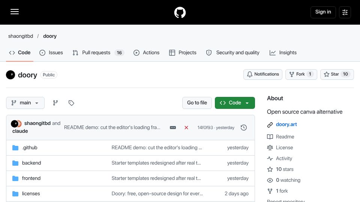360x202 pixels.
Task: Open the .github folder
Action: [x=30, y=148]
